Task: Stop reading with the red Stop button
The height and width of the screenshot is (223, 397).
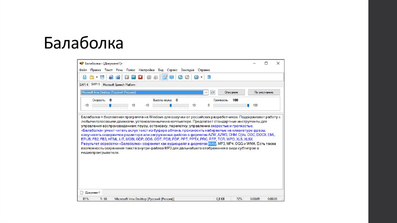Action: coord(140,77)
